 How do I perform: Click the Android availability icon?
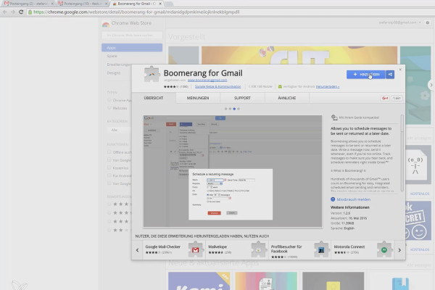280,86
